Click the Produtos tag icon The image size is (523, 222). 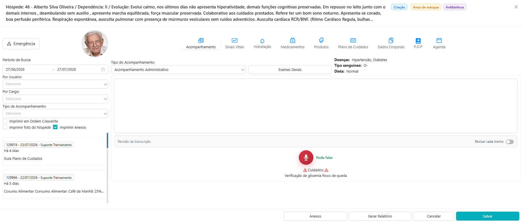tap(321, 40)
